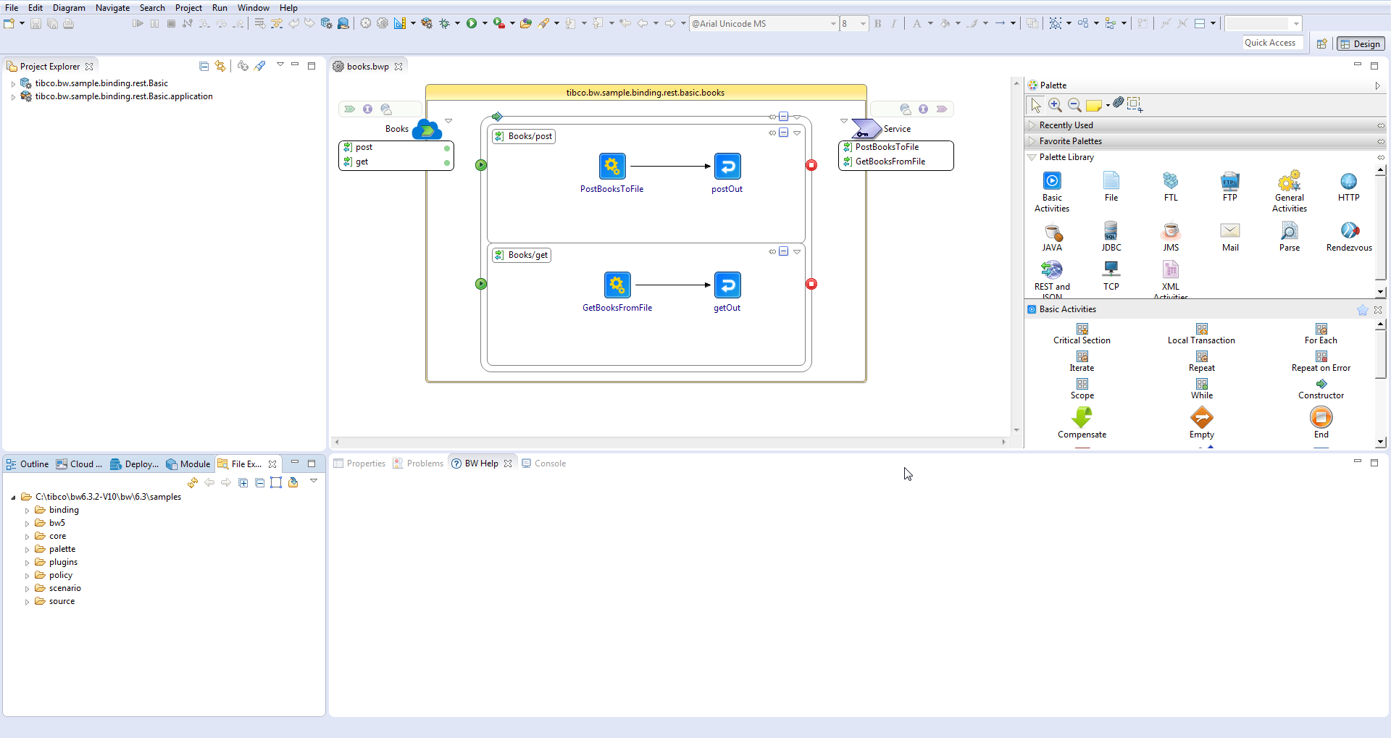Click the PostBooksToFile activity icon

[612, 166]
